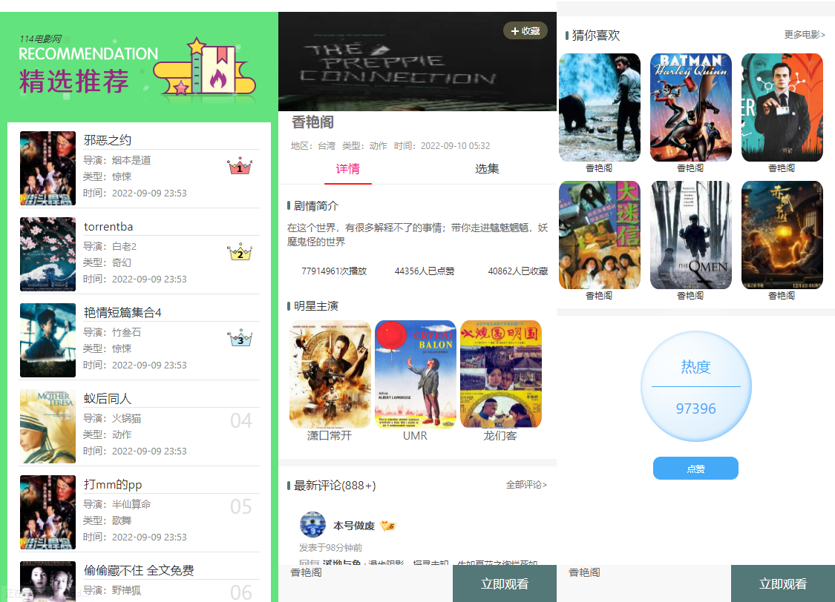
Task: Open the 偷偷藏不住 poster thumbnail
Action: [x=48, y=581]
